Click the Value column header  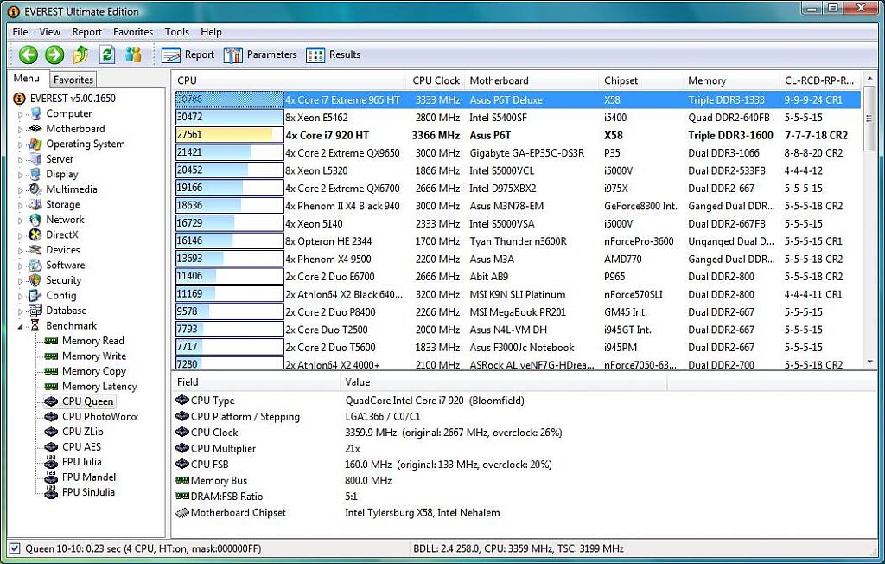point(504,382)
